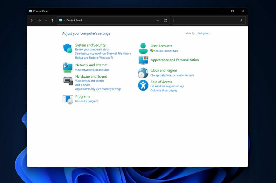Click the Clock and Region icon

click(x=143, y=73)
